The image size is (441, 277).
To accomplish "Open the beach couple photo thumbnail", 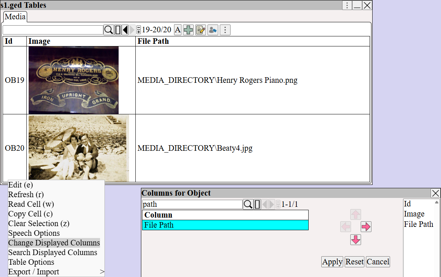I will tap(79, 148).
